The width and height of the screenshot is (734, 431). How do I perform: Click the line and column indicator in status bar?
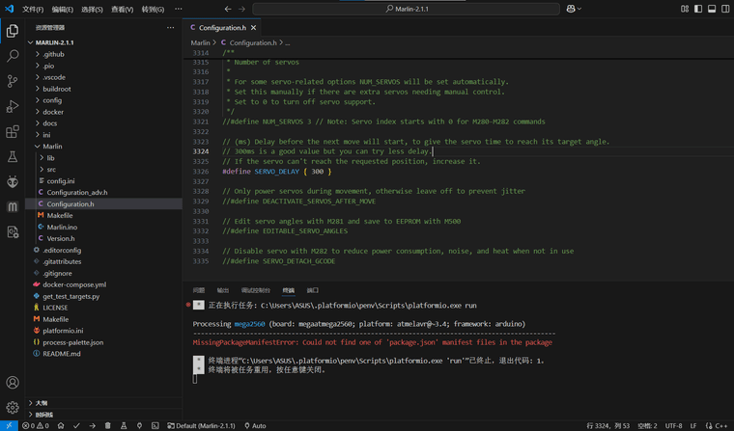[x=607, y=425]
